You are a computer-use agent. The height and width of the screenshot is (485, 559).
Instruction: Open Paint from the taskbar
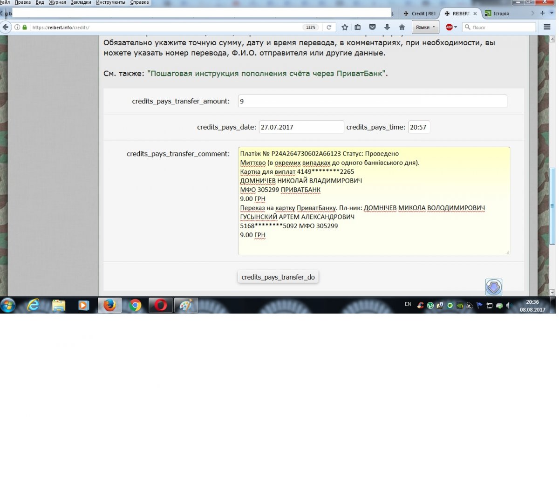[186, 306]
